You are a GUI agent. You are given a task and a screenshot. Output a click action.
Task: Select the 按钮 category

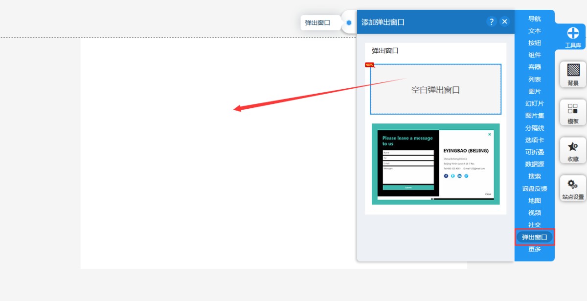coord(535,43)
